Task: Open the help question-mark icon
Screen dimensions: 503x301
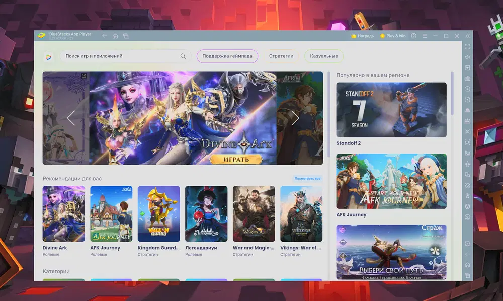Action: point(414,36)
